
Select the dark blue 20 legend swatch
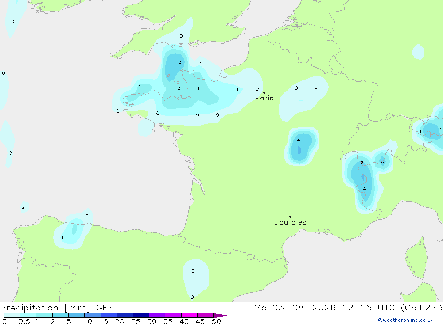point(125,315)
